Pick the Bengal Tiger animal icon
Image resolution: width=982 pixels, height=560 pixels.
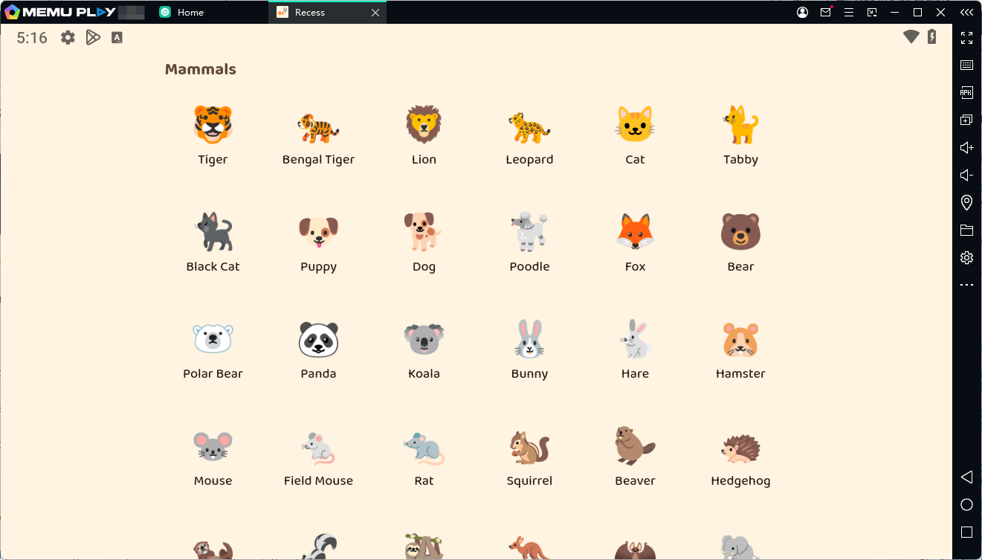click(318, 126)
